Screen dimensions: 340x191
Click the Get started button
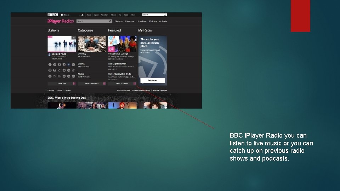coord(152,81)
